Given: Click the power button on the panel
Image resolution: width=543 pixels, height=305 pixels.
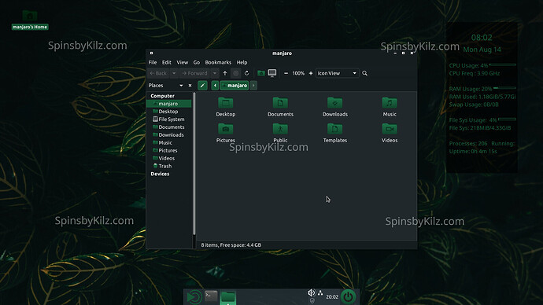Looking at the screenshot, I should tap(348, 296).
